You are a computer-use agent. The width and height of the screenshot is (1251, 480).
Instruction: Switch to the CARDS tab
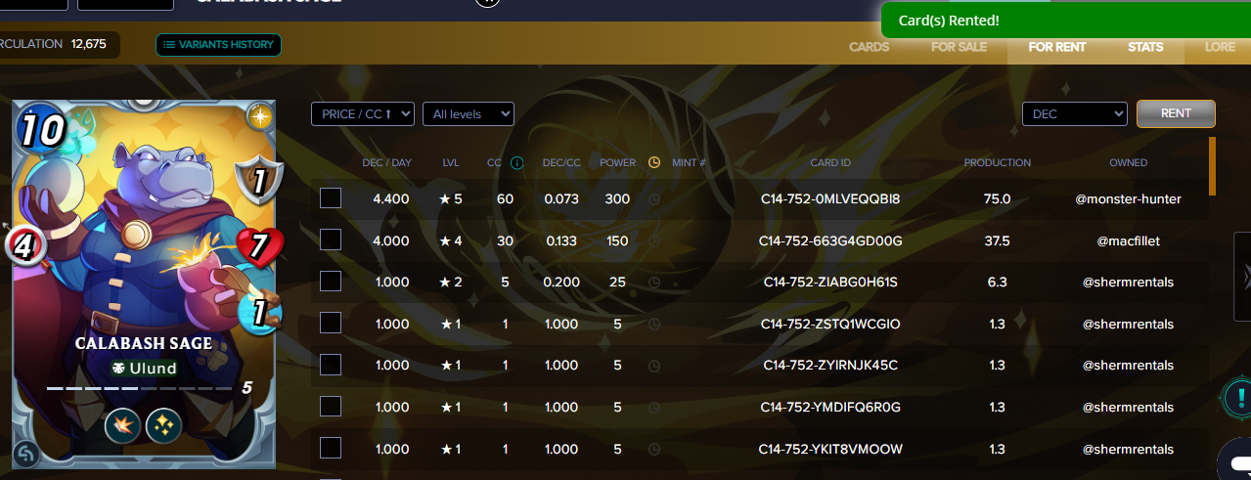tap(869, 47)
